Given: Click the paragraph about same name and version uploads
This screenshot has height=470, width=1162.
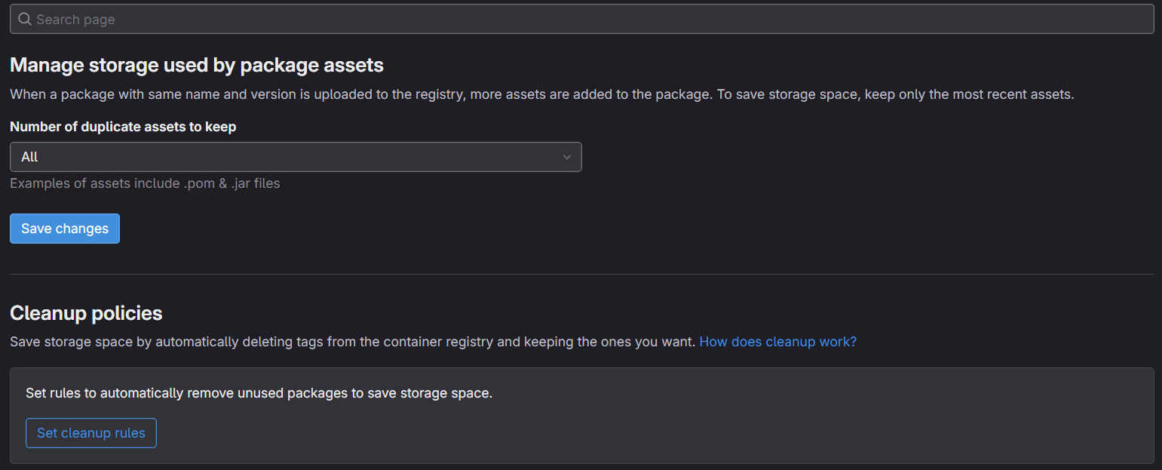Looking at the screenshot, I should 541,94.
